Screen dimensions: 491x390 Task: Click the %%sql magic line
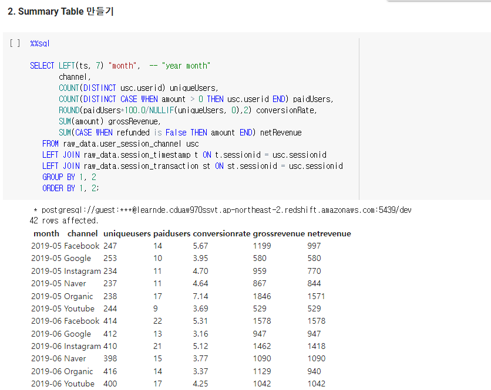pyautogui.click(x=40, y=43)
